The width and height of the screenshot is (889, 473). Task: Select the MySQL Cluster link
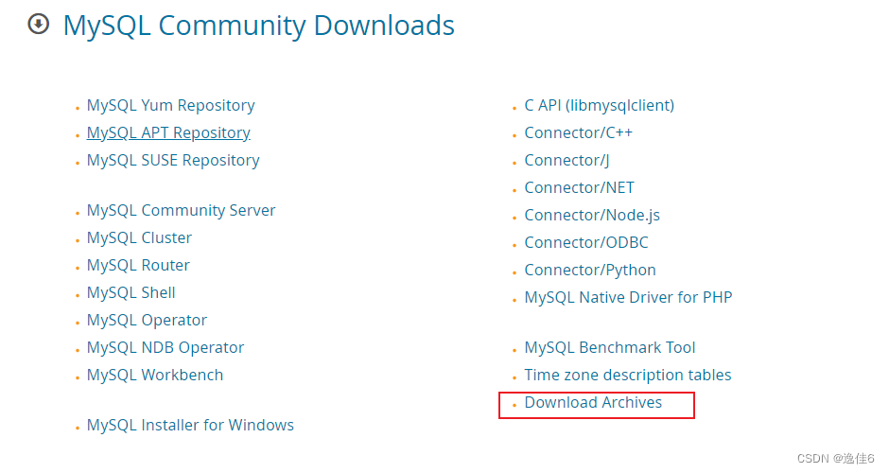point(139,237)
